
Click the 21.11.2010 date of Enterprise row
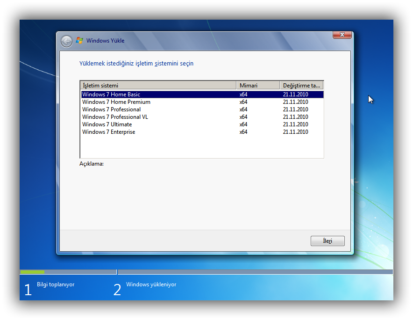pyautogui.click(x=295, y=132)
